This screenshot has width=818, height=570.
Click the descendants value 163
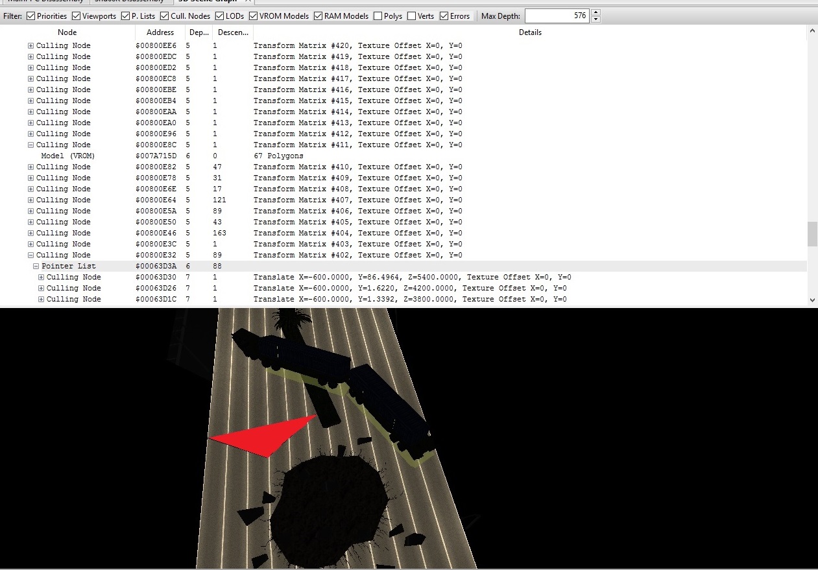point(219,233)
